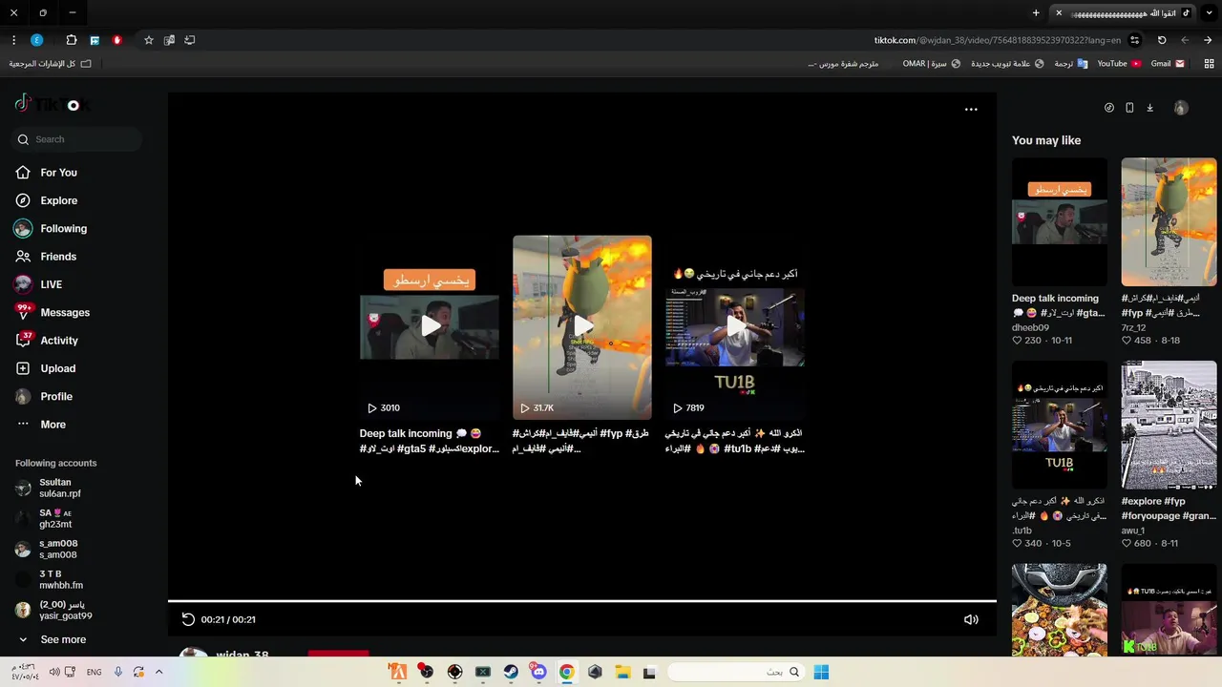1222x687 pixels.
Task: Go to the Explore page
Action: click(58, 200)
